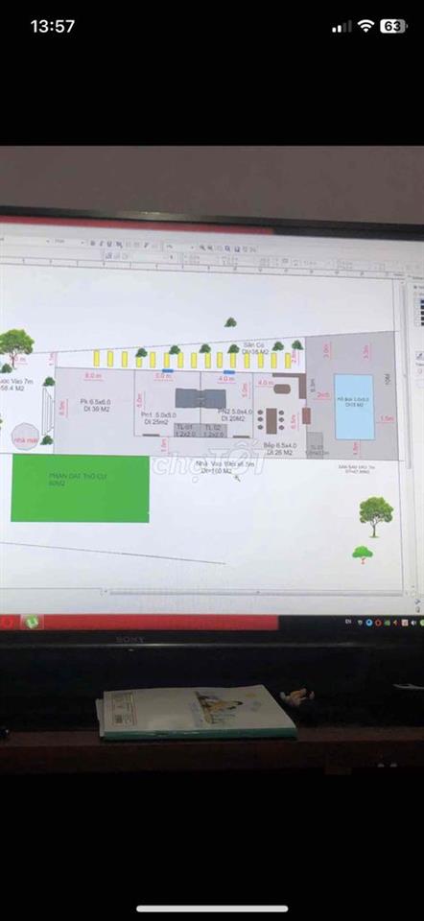Screen dimensions: 424x921
Task: Select the lone tree above the lawn
Action: pos(230,322)
